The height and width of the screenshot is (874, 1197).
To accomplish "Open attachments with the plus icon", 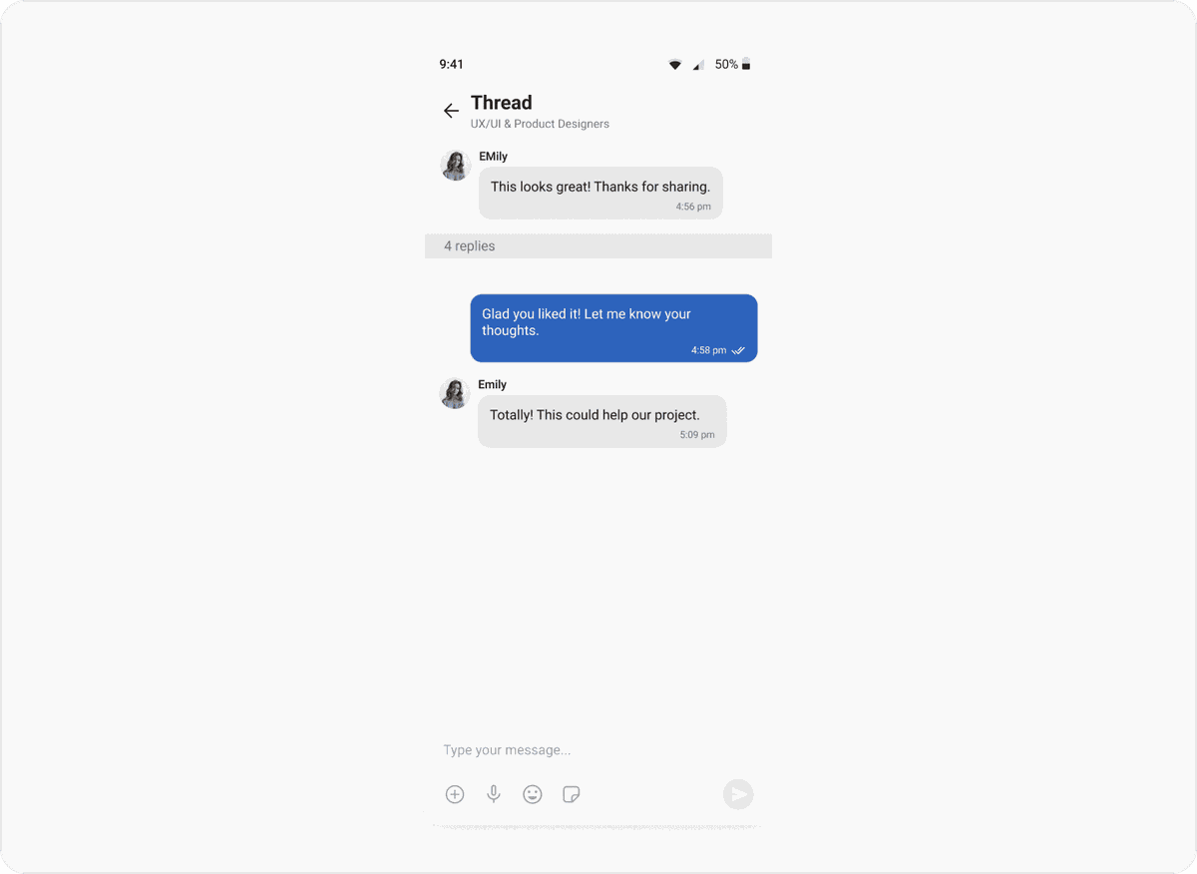I will tap(455, 794).
